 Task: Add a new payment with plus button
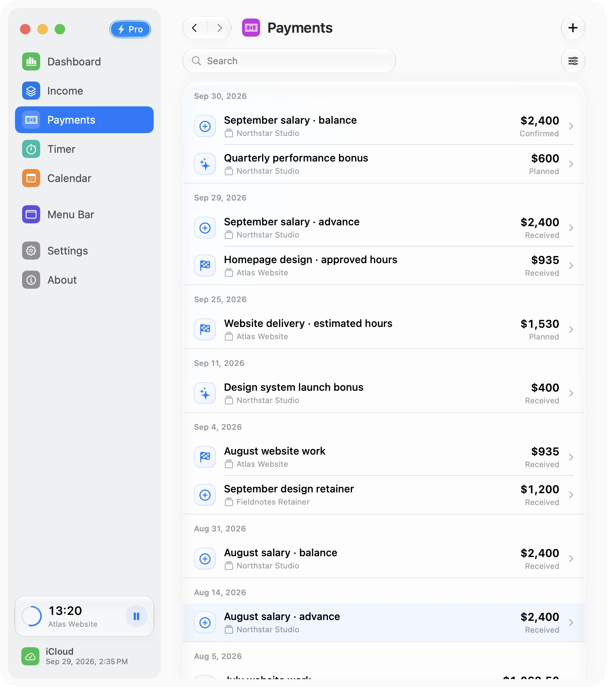573,28
